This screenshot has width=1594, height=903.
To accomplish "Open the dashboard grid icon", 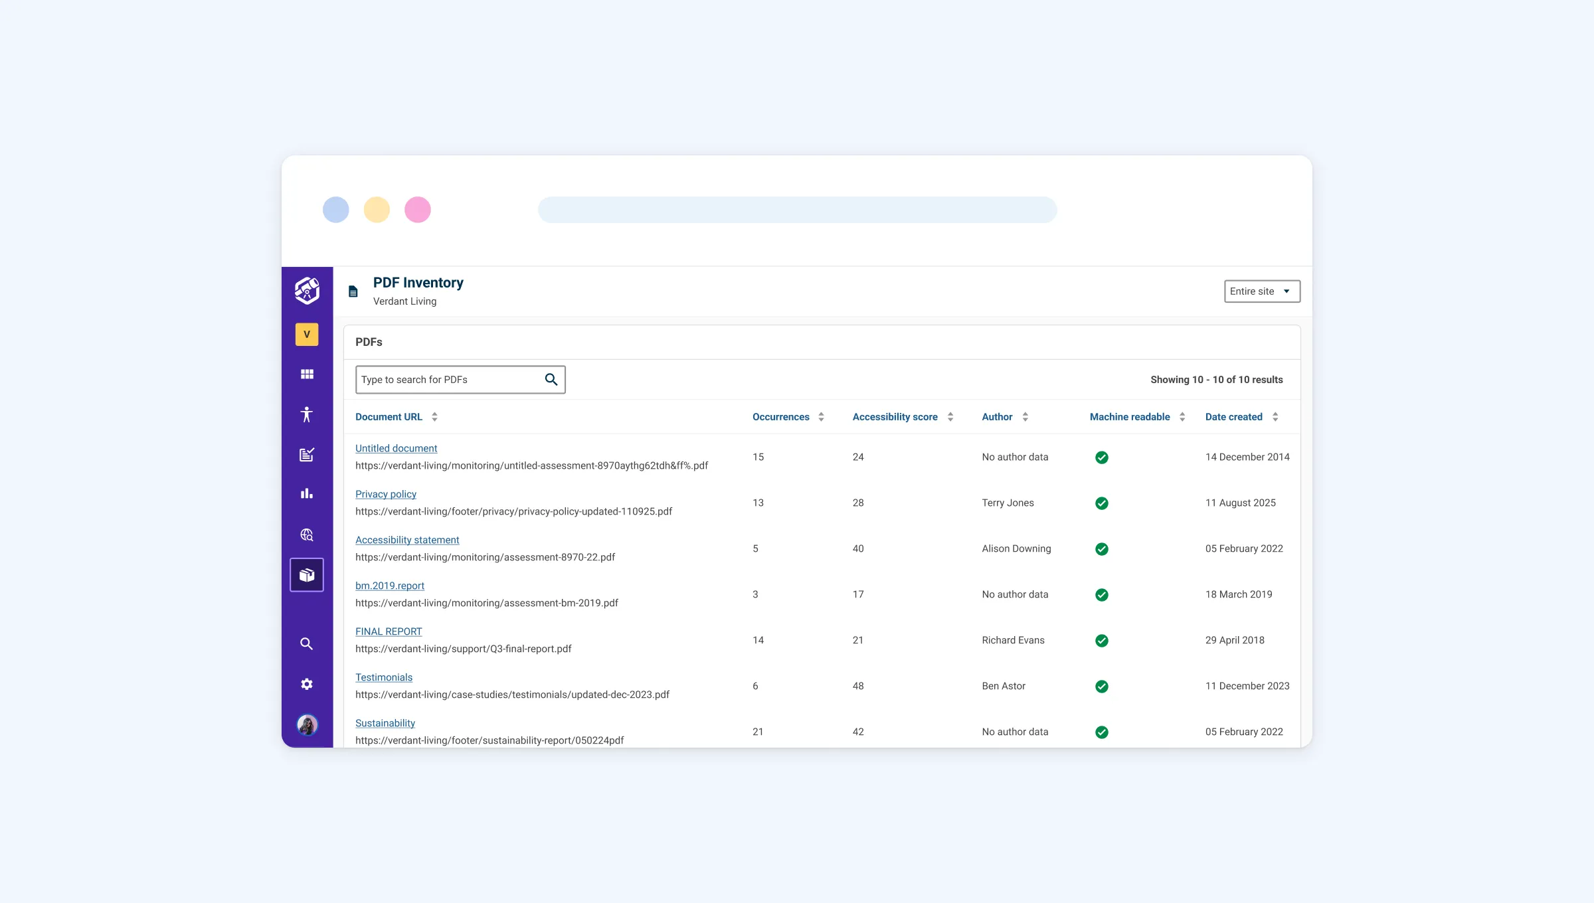I will 307,374.
